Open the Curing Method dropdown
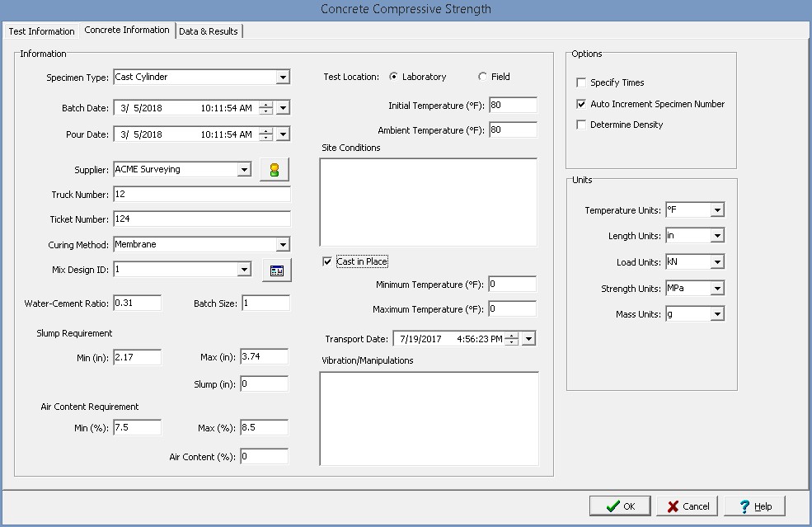 click(283, 245)
